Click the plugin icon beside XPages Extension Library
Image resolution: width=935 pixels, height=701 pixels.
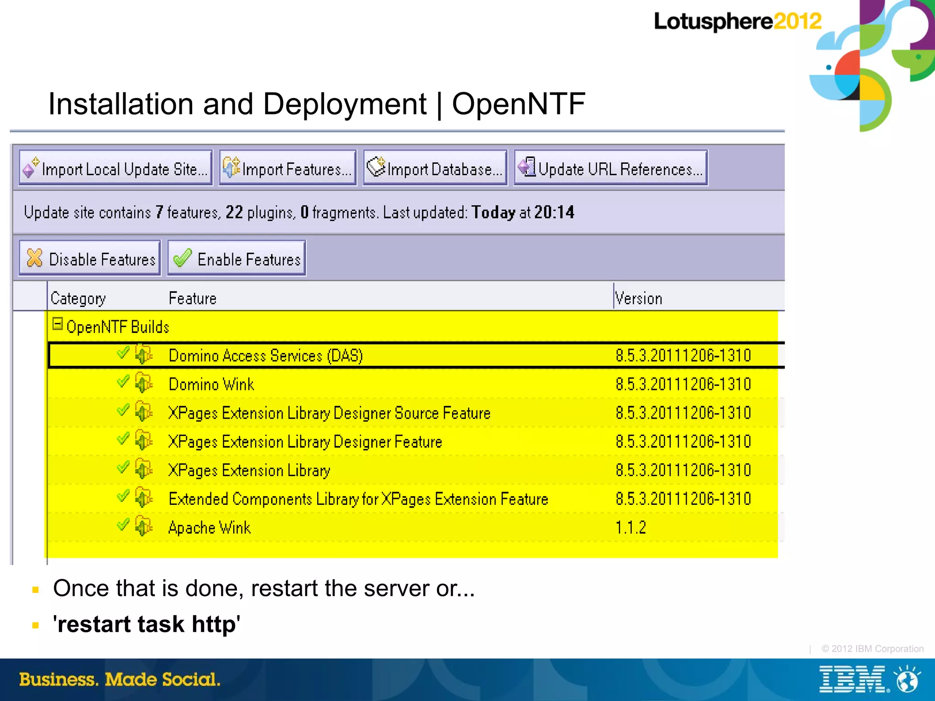(144, 469)
